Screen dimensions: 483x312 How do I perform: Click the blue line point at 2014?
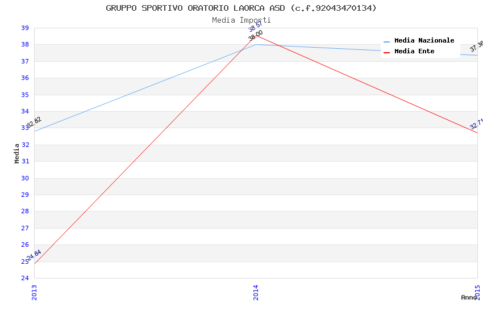[x=256, y=45]
